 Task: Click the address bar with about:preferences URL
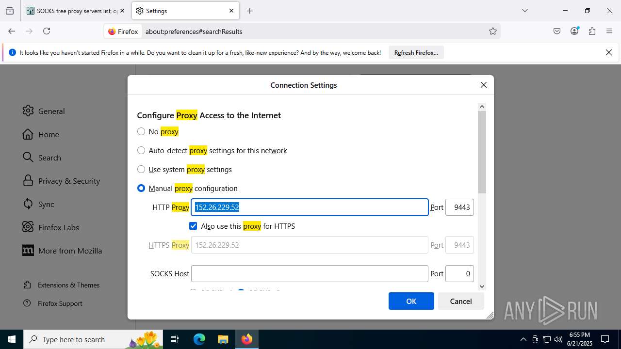(x=315, y=31)
